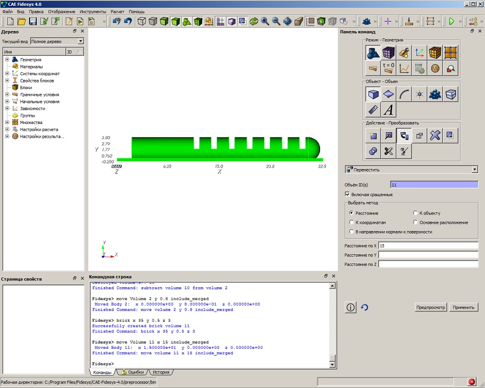The image size is (485, 388).
Task: Open the Initial conditions 't = 0' mode icon
Action: (388, 68)
